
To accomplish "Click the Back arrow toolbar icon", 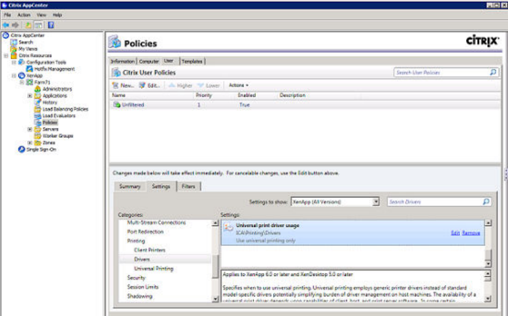I will [6, 25].
